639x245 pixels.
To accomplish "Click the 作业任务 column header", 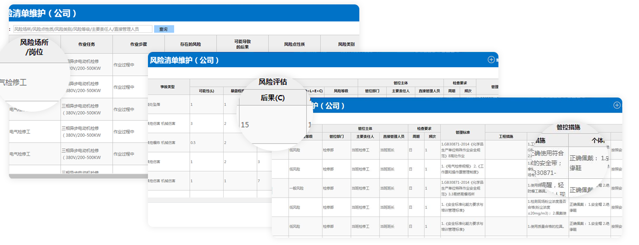I will pos(87,44).
